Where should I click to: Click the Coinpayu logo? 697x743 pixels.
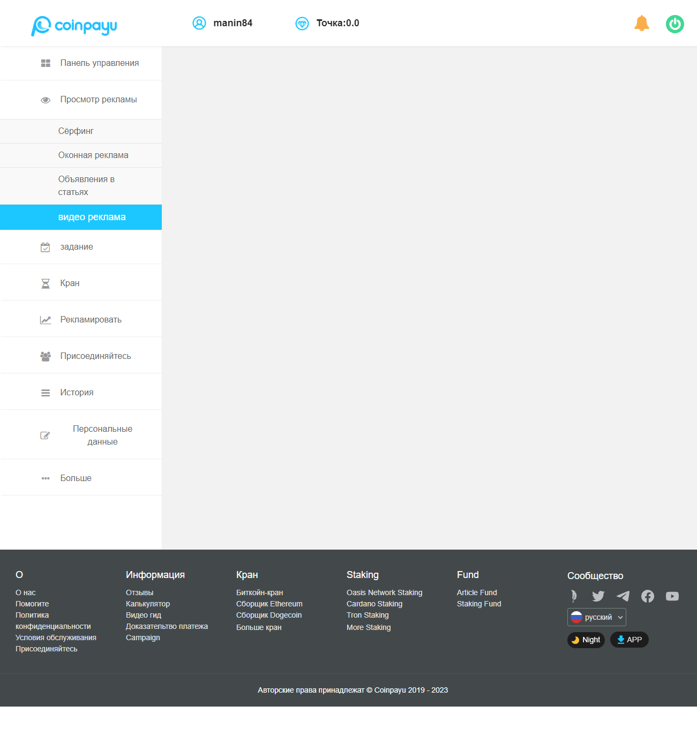click(x=74, y=25)
